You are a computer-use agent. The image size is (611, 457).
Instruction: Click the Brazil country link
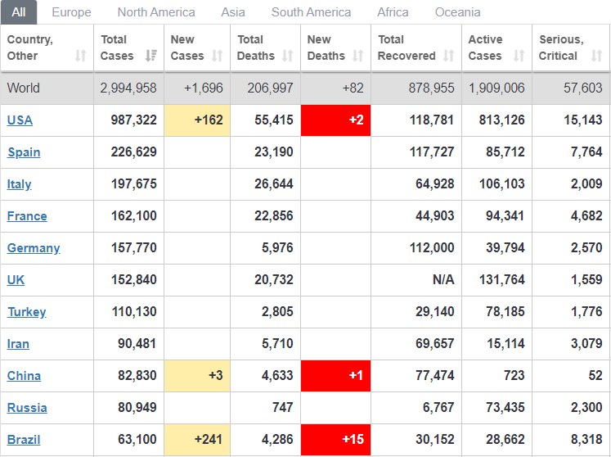[24, 440]
